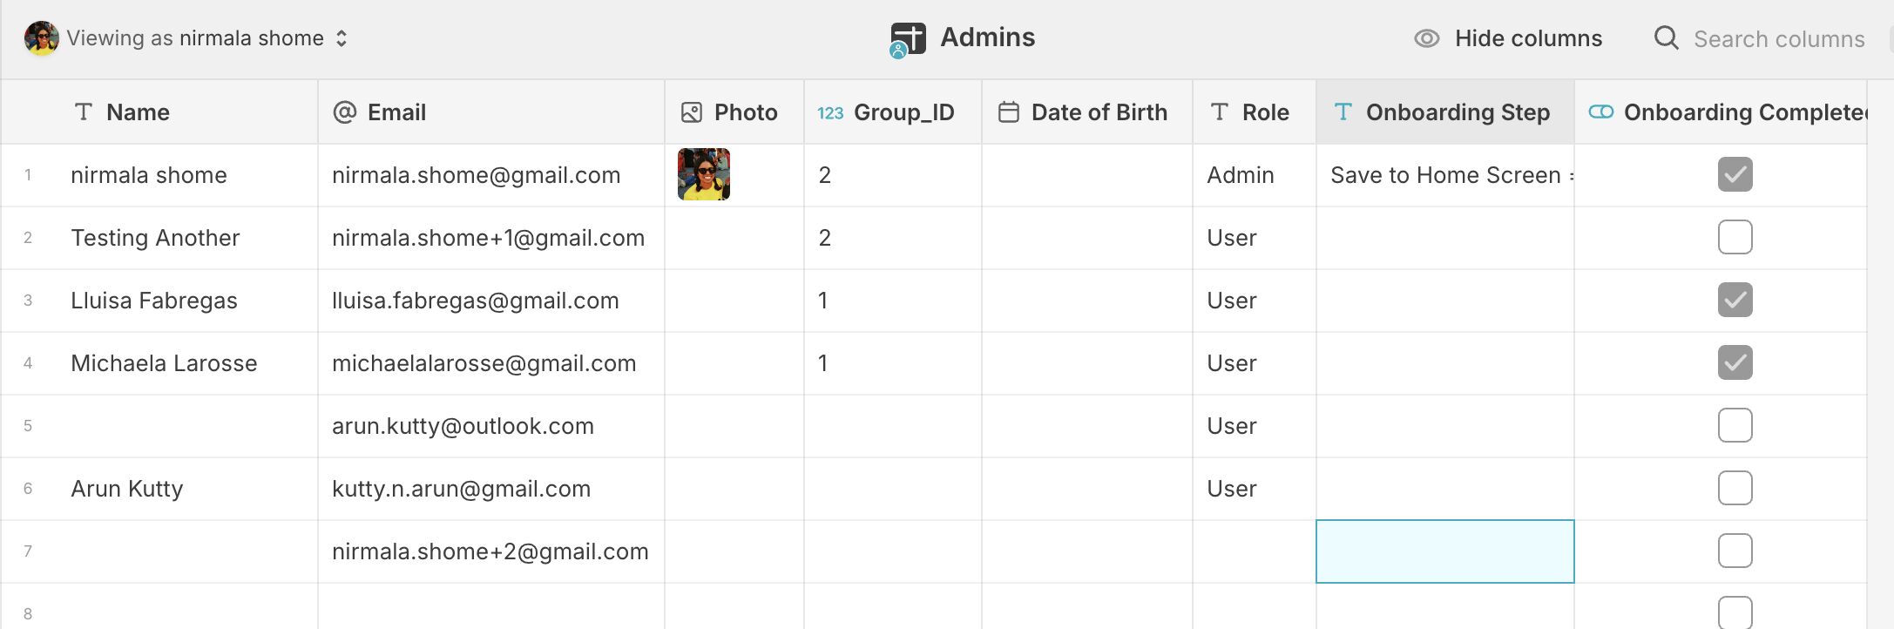The height and width of the screenshot is (629, 1894).
Task: Click the Admins table icon
Action: click(x=908, y=39)
